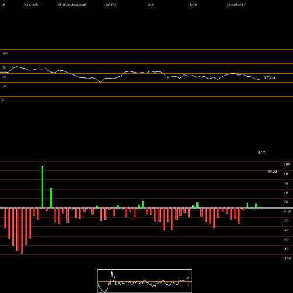Click the RSI axis label 70
Viewport: 293px width, 293px height.
(x=4, y=67)
